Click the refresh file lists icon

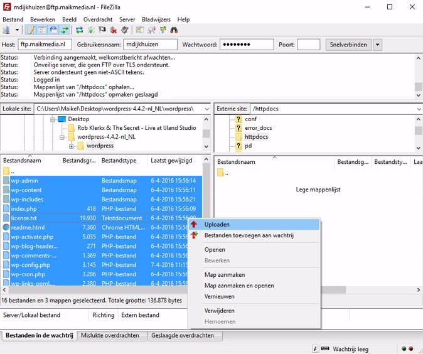80,30
